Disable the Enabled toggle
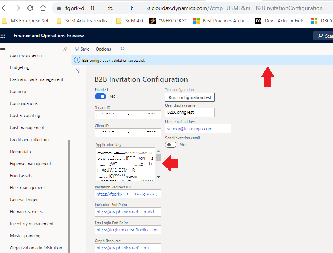Image resolution: width=333 pixels, height=253 pixels. tap(100, 96)
